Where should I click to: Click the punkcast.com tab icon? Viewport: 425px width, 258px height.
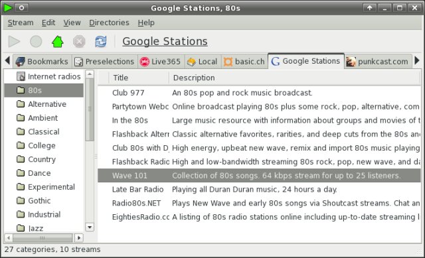point(351,62)
